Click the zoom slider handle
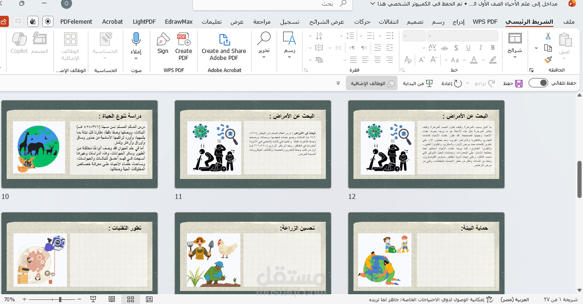The height and width of the screenshot is (304, 583). 60,299
